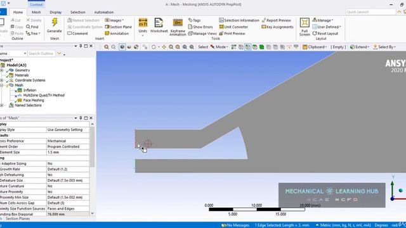Open the Clipboard dropdown
The height and width of the screenshot is (228, 406).
(x=315, y=47)
